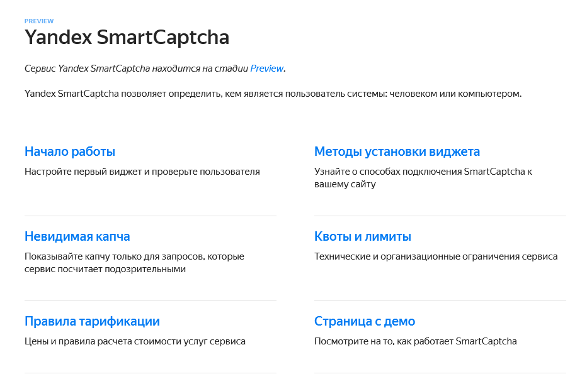Click the PREVIEW status label
Screen dimensions: 570x379
(x=38, y=20)
